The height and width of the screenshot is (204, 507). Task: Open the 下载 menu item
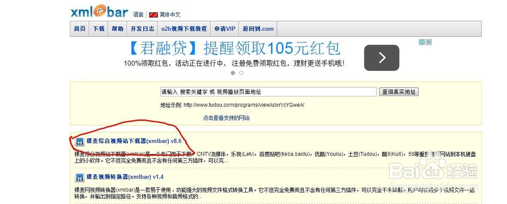point(99,29)
